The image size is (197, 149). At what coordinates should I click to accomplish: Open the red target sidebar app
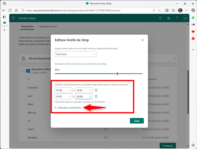[x=193, y=39]
